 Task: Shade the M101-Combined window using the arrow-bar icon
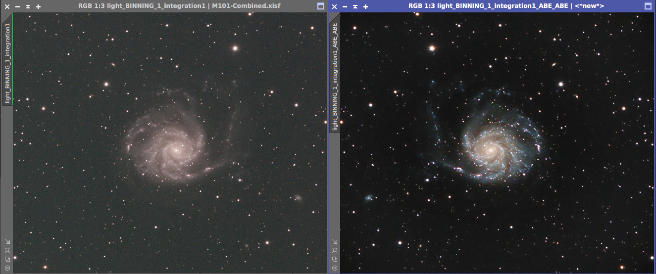28,6
